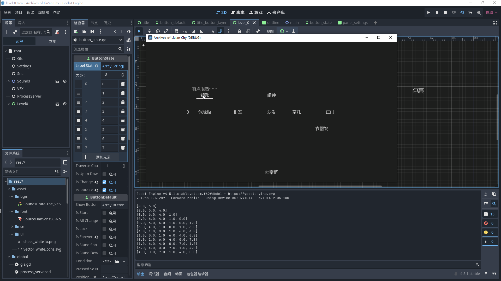The image size is (501, 281).
Task: Toggle visibility of Sounds node
Action: coord(65,81)
